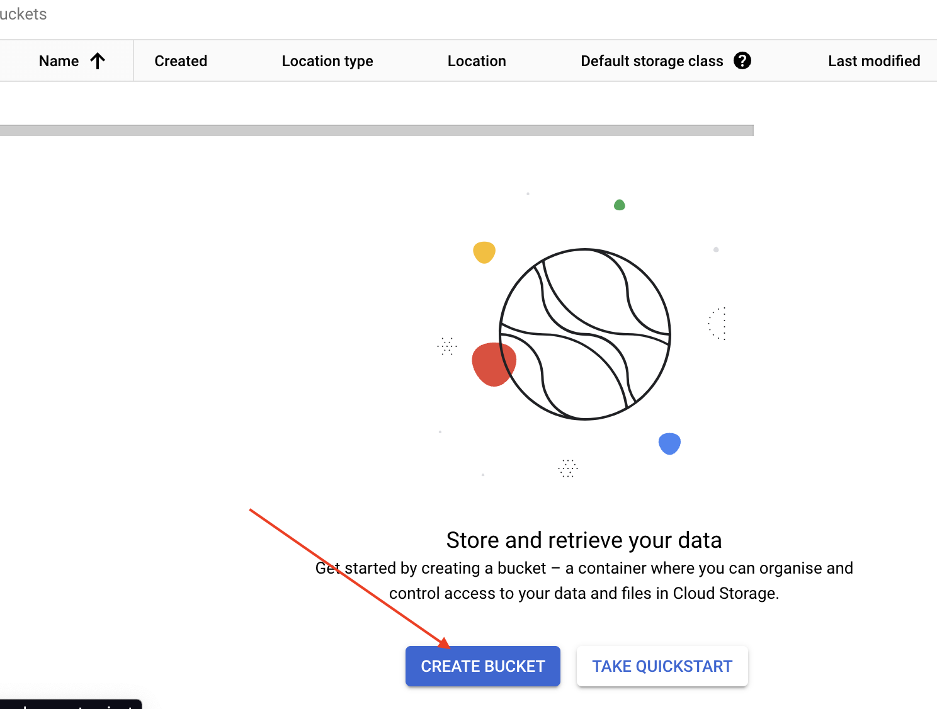
Task: Start the Take Quickstart tutorial
Action: pos(662,666)
